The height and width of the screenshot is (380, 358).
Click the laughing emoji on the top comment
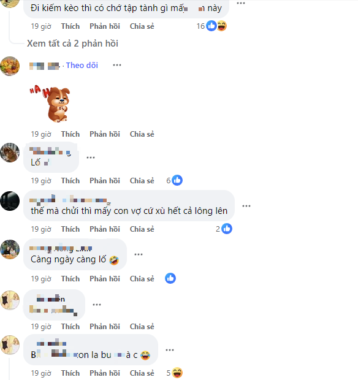click(x=222, y=26)
